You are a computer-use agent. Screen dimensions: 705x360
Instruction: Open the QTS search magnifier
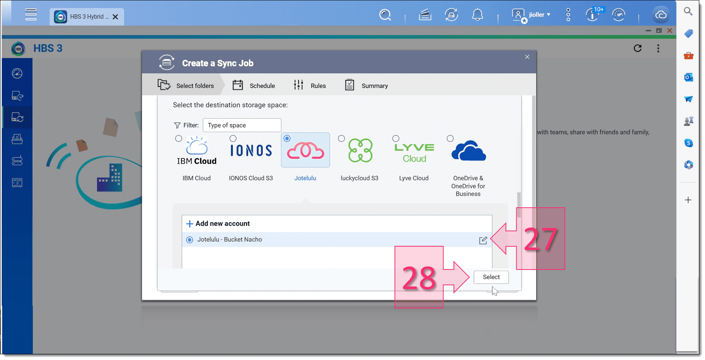point(385,15)
